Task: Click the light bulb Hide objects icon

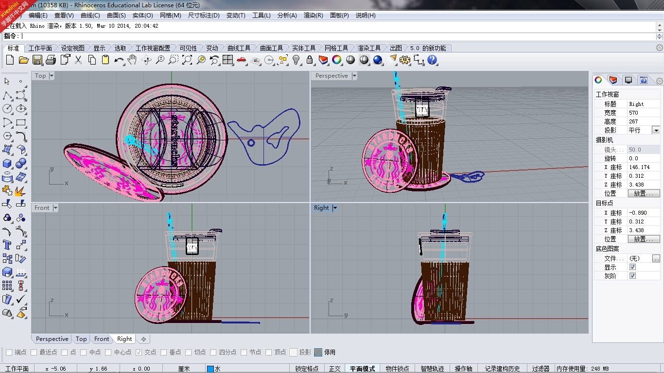Action: coord(296,60)
